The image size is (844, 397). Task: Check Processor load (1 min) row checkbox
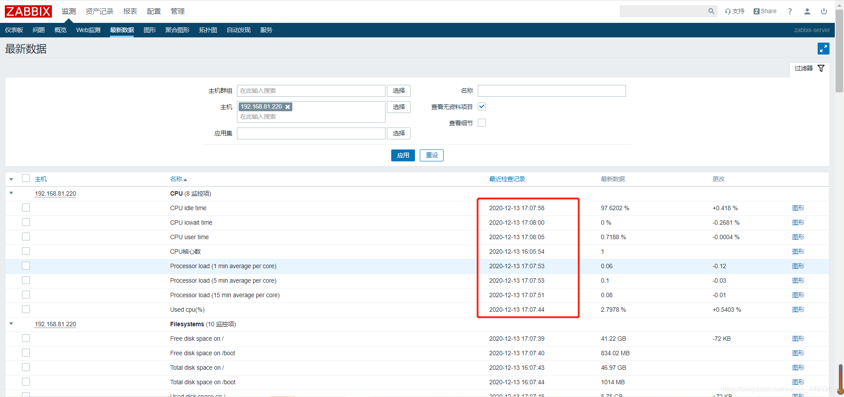[26, 266]
